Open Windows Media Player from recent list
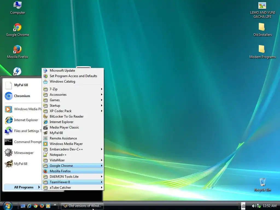The width and height of the screenshot is (280, 210). pos(23,109)
